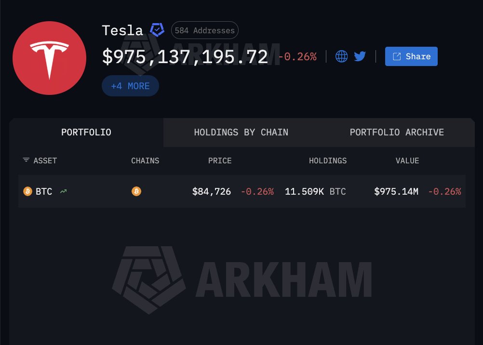Select the $975.14M value cell

[396, 192]
